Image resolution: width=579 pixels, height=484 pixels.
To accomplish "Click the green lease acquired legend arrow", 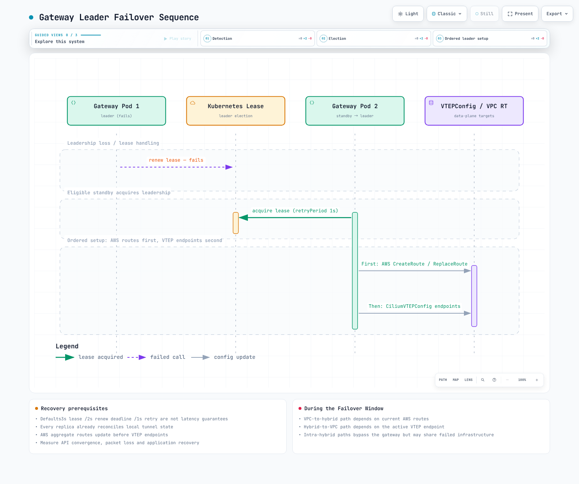I will [x=65, y=357].
